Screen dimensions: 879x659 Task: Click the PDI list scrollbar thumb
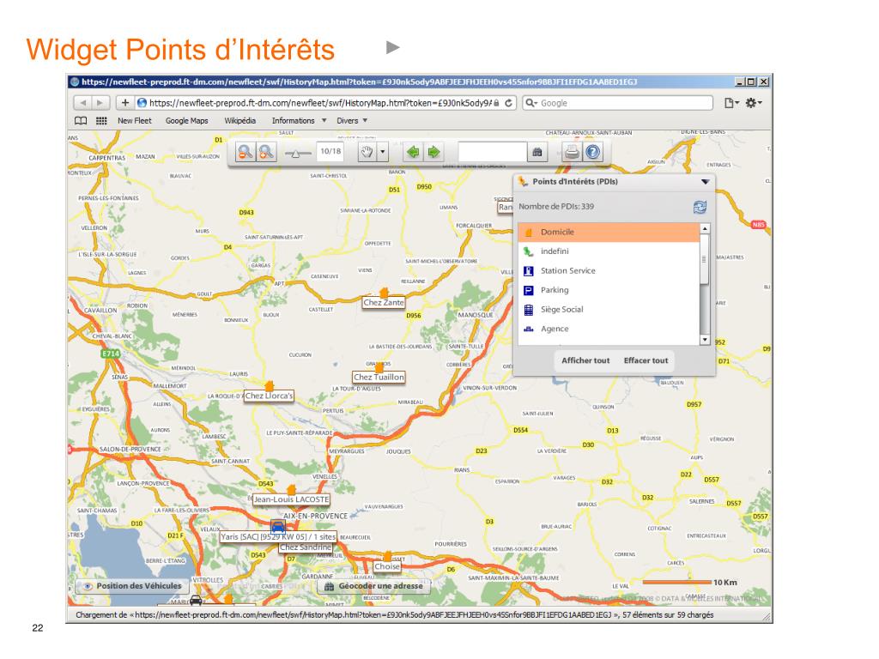tap(705, 259)
